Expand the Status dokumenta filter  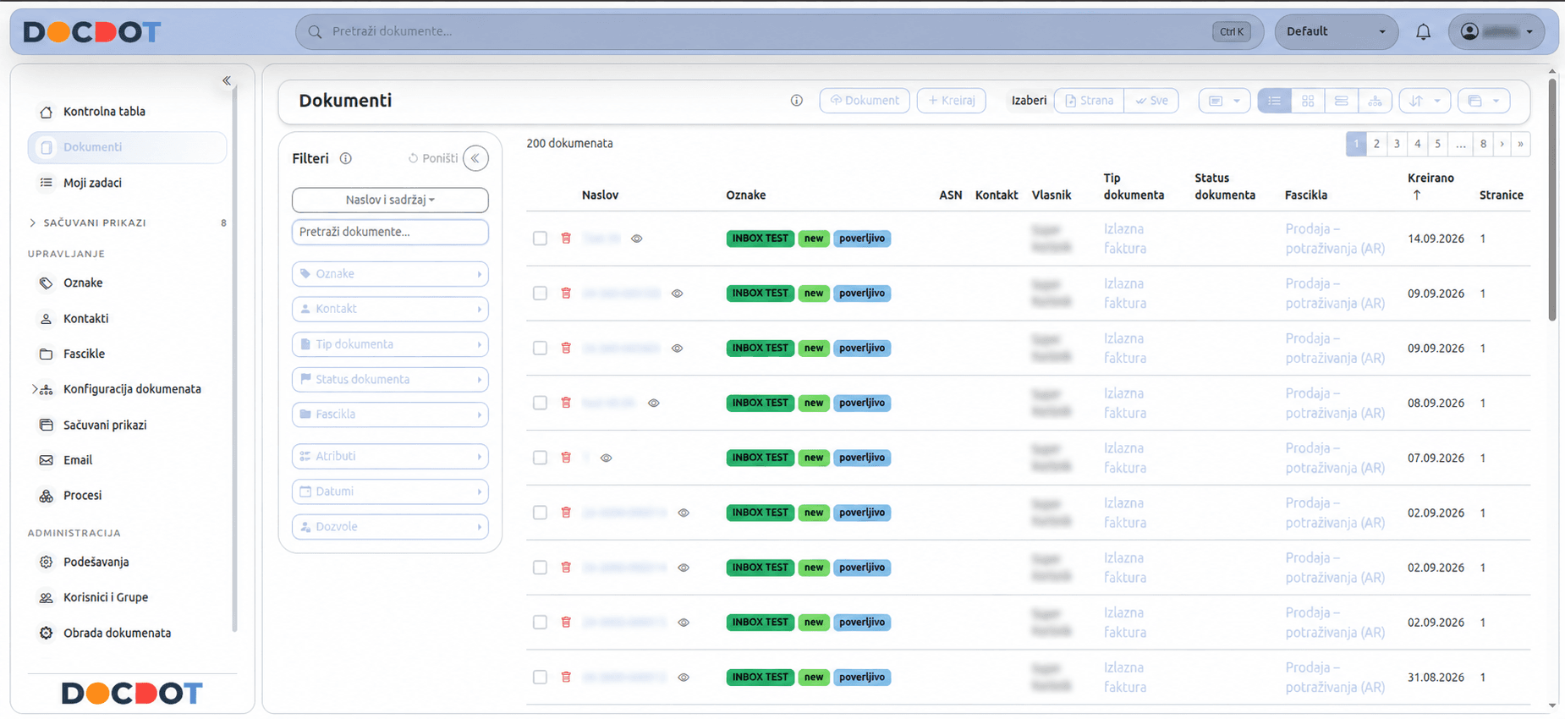(x=390, y=380)
